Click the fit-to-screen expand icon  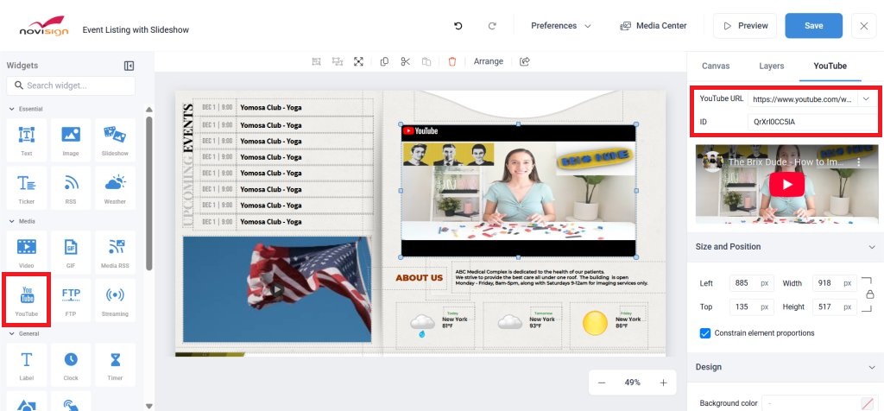(x=358, y=61)
